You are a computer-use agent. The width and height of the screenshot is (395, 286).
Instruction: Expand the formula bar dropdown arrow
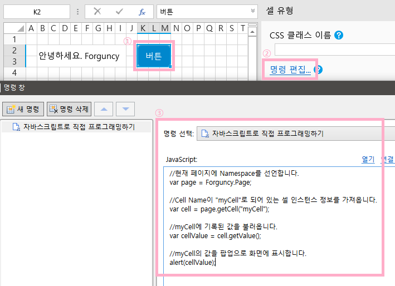coord(253,11)
